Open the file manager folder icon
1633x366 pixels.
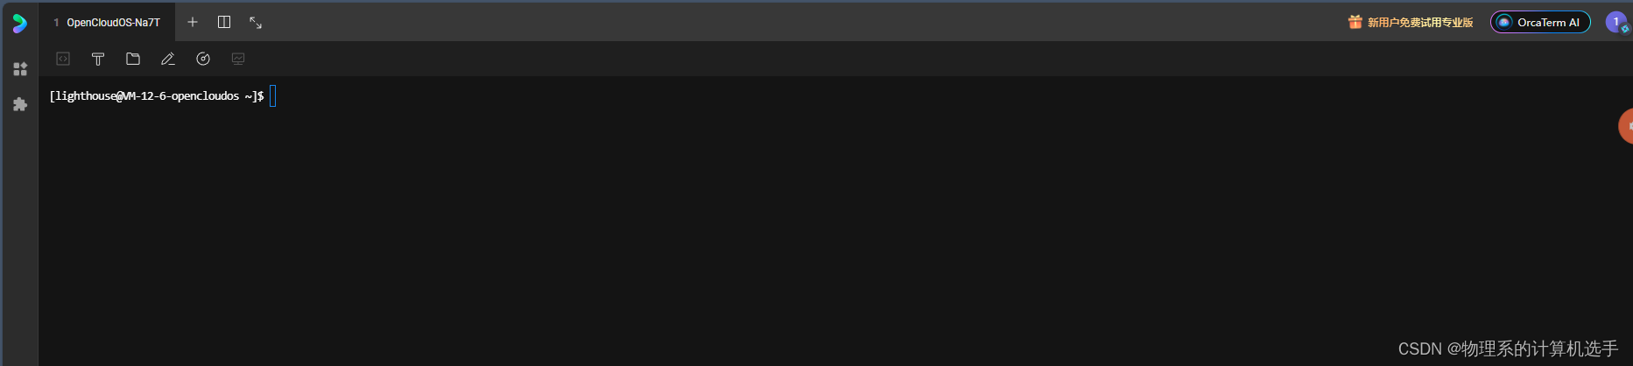click(133, 59)
